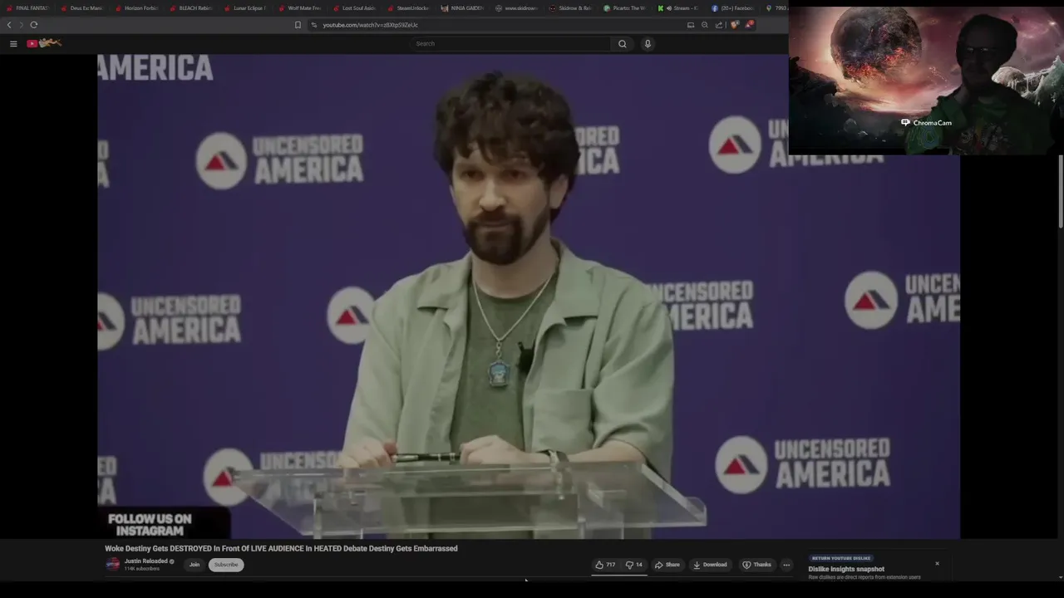The image size is (1064, 598).
Task: Click the Share button
Action: pyautogui.click(x=667, y=565)
